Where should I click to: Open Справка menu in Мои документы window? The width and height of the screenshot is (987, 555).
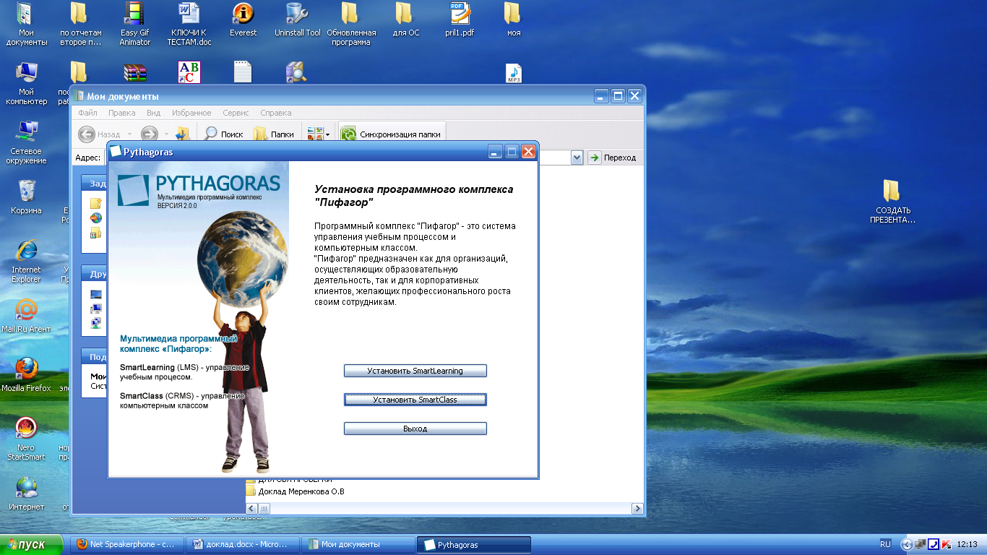pyautogui.click(x=275, y=113)
